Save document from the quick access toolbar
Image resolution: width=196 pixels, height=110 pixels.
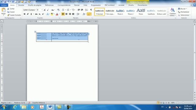(5, 2)
